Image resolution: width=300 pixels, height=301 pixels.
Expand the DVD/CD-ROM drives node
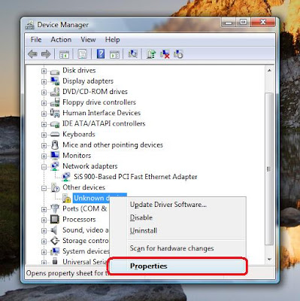coord(44,92)
